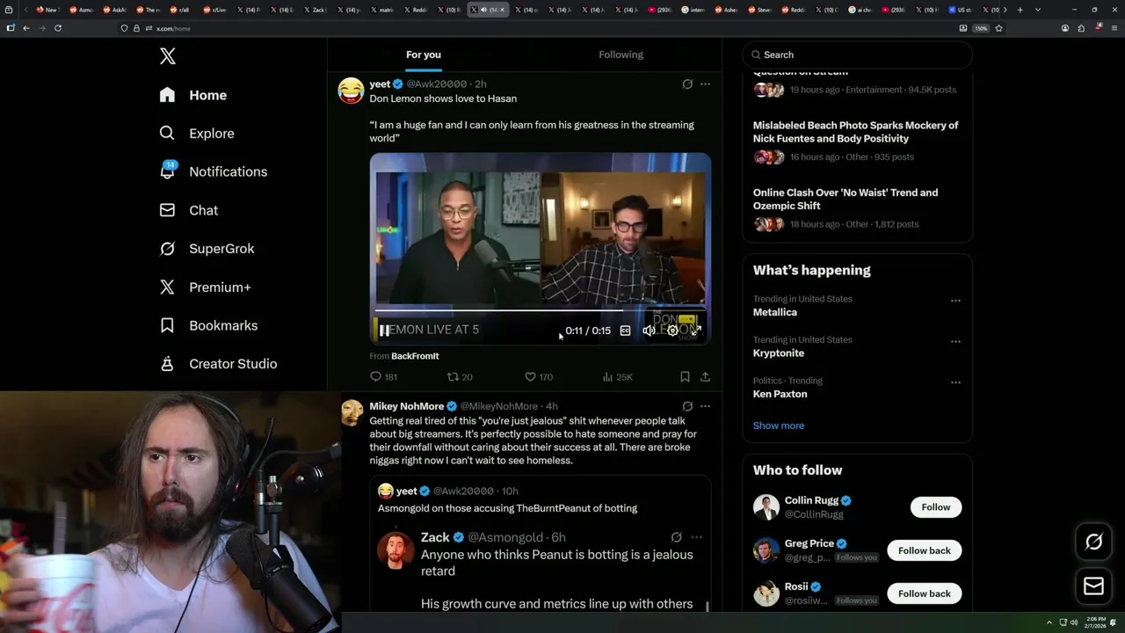1125x633 pixels.
Task: Open Online Clash Over 'No Waist' story
Action: (x=846, y=199)
